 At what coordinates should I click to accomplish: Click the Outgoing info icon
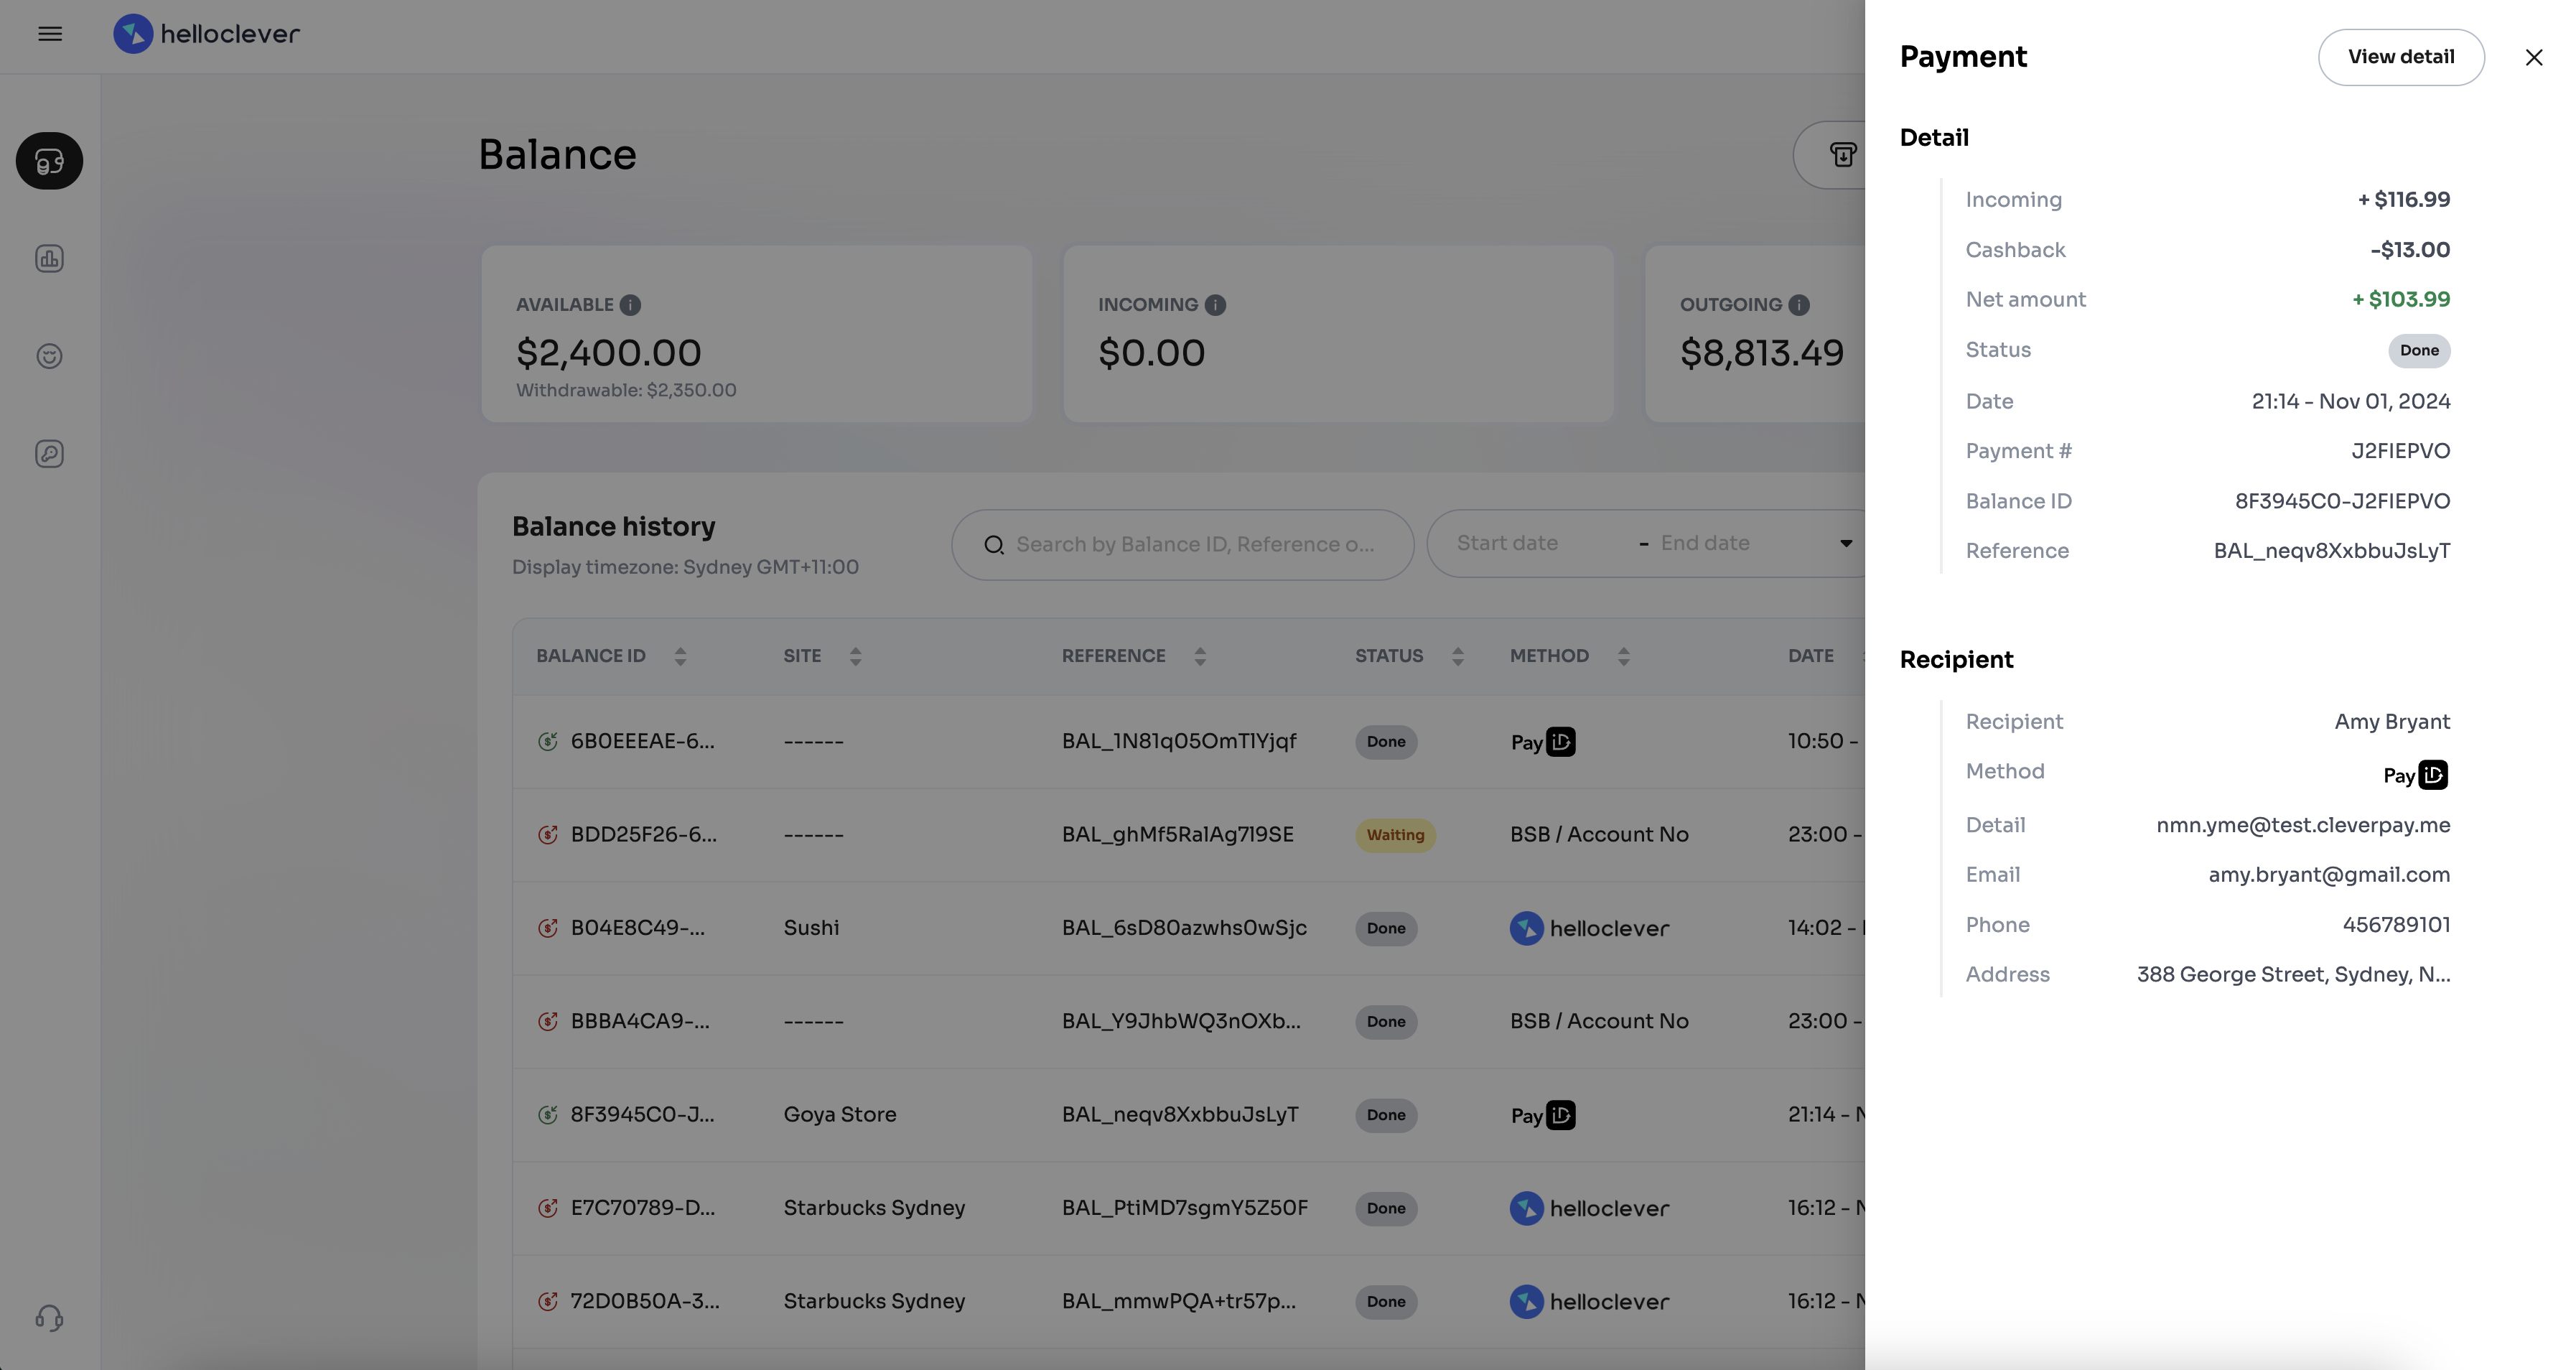click(1798, 305)
